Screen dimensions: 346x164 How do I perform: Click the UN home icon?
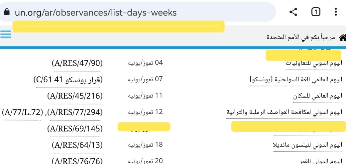click(x=342, y=37)
